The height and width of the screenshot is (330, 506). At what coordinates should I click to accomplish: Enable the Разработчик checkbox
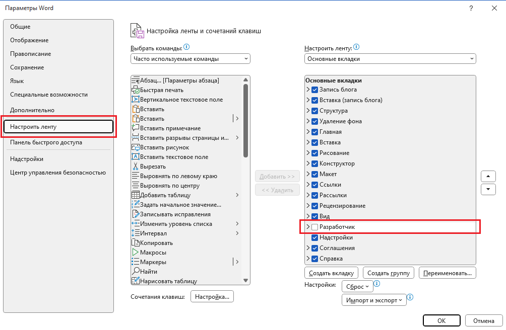tap(314, 227)
